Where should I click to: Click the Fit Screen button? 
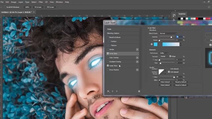click(38, 7)
